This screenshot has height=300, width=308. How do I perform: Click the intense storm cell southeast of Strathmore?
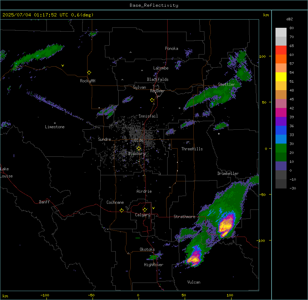click(x=226, y=225)
